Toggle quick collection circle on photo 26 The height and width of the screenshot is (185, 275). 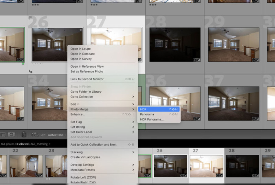tap(81, 30)
